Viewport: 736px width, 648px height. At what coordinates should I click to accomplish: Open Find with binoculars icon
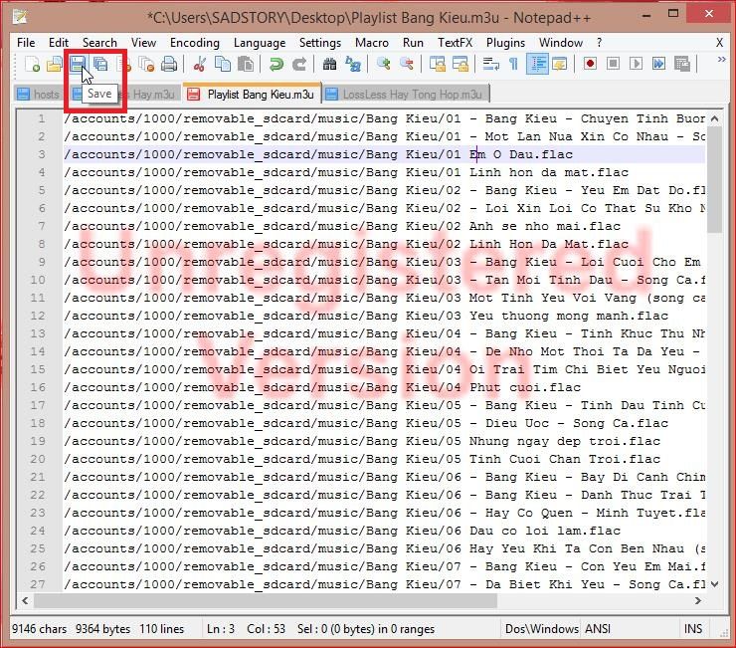pos(329,64)
